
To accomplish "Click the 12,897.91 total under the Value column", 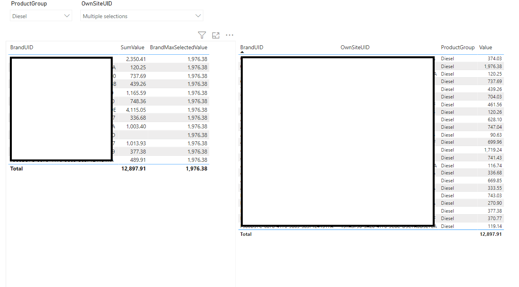I will click(x=491, y=234).
